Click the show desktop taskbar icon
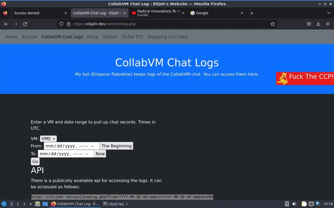This screenshot has height=208, width=334. coord(45,204)
